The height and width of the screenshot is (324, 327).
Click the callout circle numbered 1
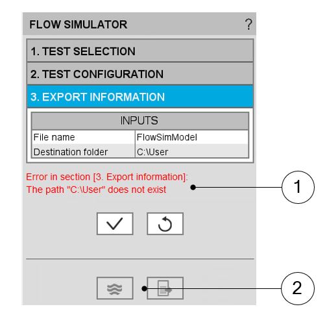(x=298, y=187)
